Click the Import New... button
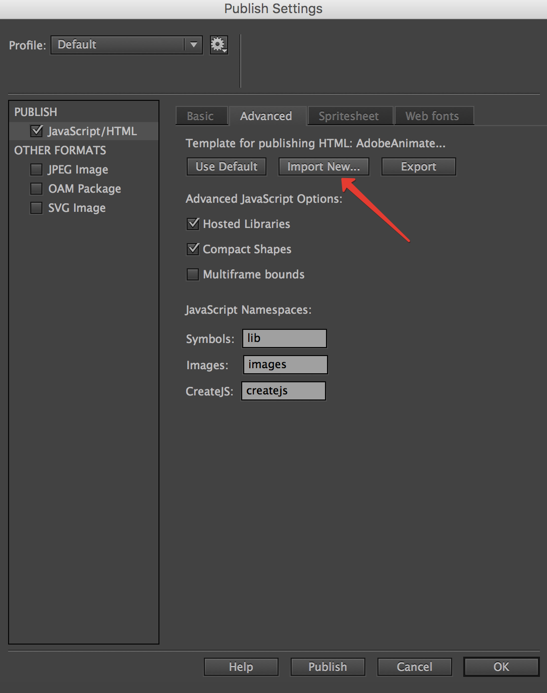 [x=324, y=166]
